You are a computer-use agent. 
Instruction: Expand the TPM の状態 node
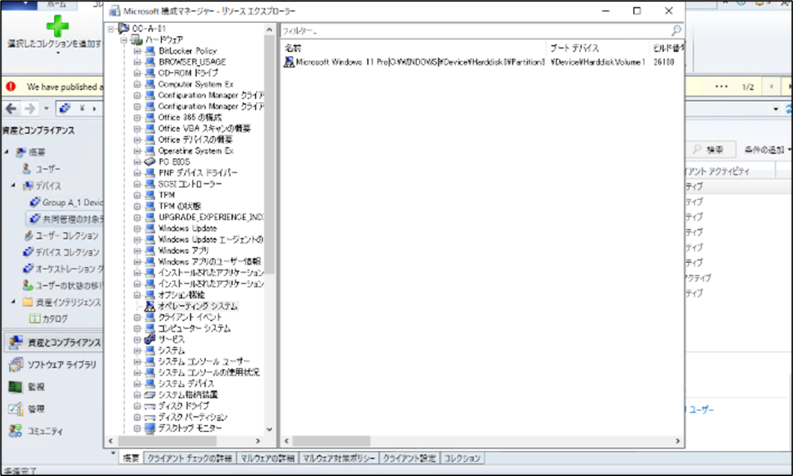point(137,206)
